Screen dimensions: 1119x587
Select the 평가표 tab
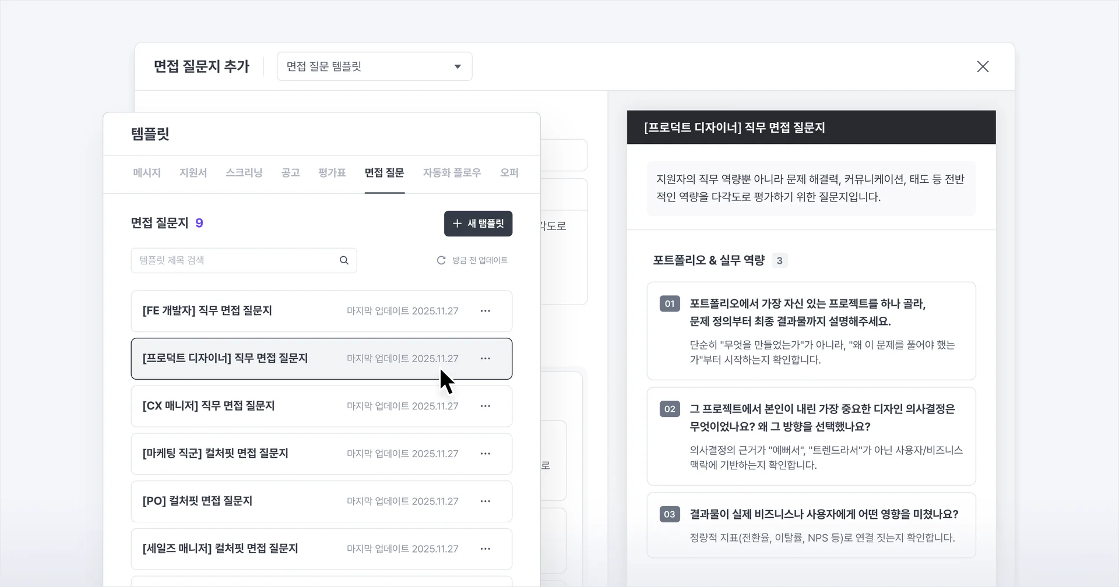pyautogui.click(x=332, y=172)
